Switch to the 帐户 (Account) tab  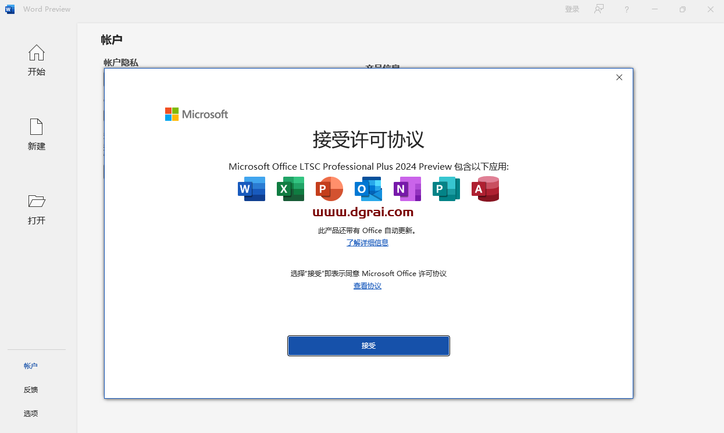click(31, 366)
